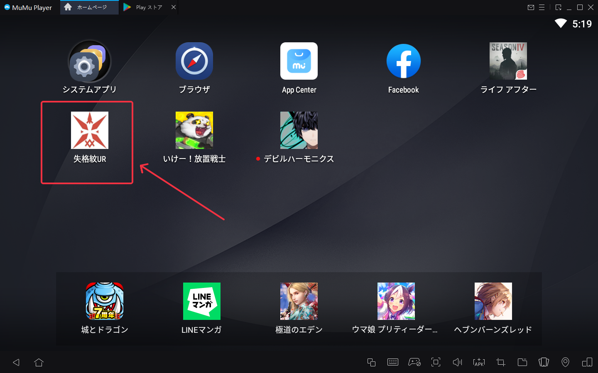Tap the Android back arrow
Viewport: 598px width, 373px height.
(x=16, y=362)
